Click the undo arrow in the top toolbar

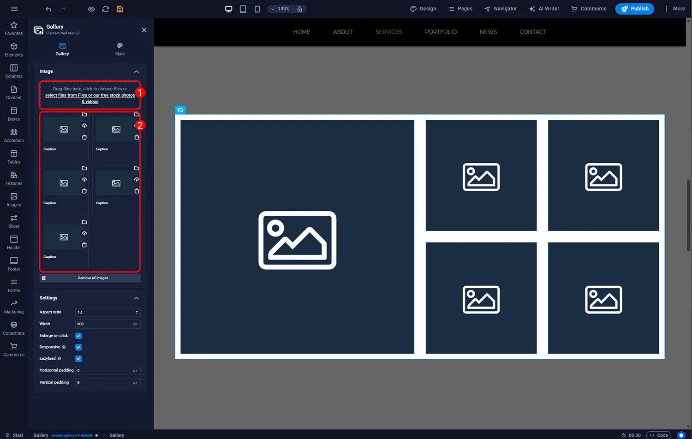pyautogui.click(x=48, y=9)
